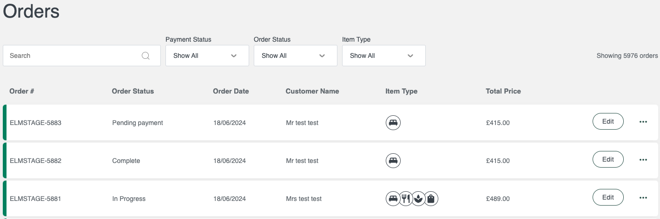Click fork and knife icon in ELMSTAGE-5881 row
The width and height of the screenshot is (660, 219).
406,199
